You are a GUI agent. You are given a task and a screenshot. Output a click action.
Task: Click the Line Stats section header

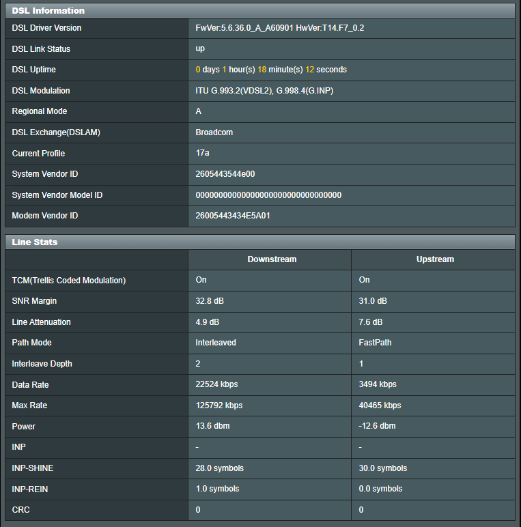point(260,242)
